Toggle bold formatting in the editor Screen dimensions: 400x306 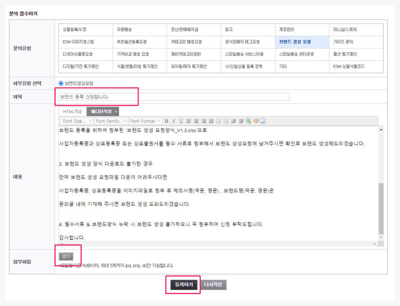tap(166, 121)
